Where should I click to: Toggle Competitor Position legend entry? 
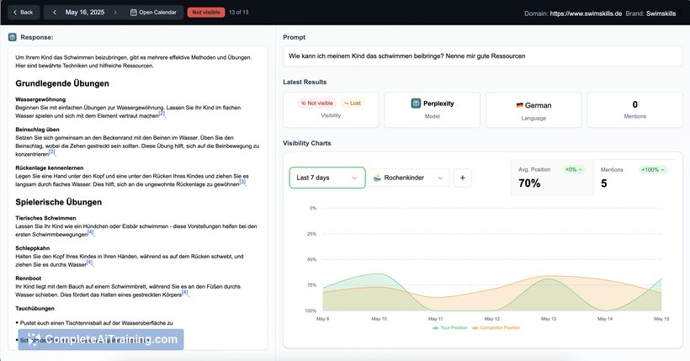pyautogui.click(x=496, y=328)
